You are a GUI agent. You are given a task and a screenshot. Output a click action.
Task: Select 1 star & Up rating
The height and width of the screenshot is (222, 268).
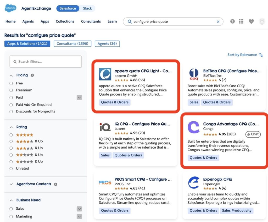(x=11, y=161)
